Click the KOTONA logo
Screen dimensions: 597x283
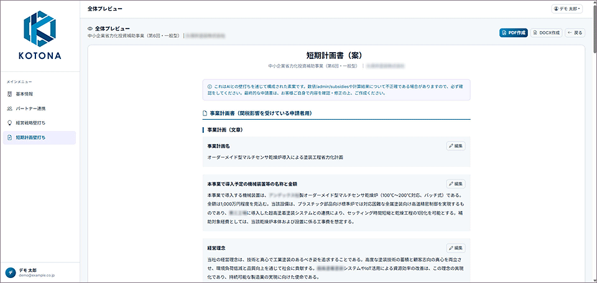click(40, 35)
